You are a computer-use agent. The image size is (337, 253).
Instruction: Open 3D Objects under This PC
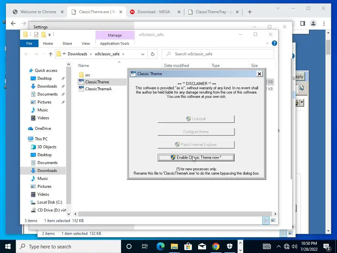point(47,147)
